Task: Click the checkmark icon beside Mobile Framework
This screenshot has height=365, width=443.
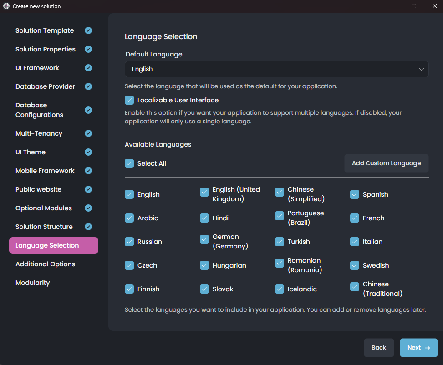Action: 88,170
